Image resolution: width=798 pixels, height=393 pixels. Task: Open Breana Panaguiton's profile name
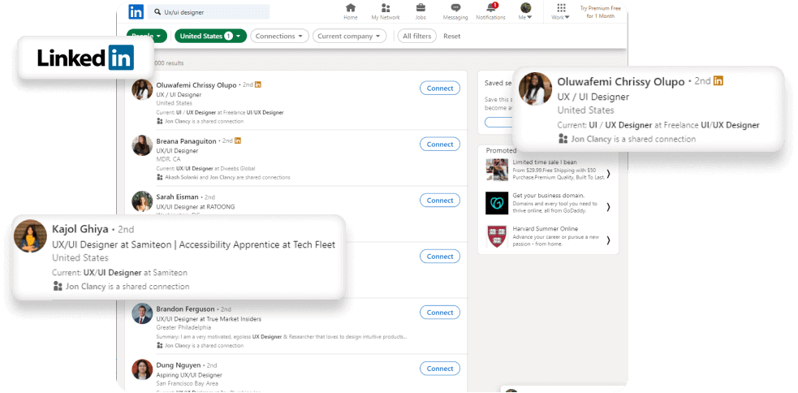point(186,141)
